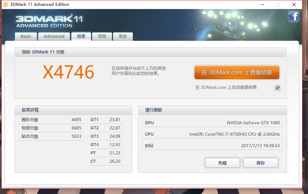Image resolution: width=308 pixels, height=194 pixels.
Task: Click the timestamp 2017/1/13 19:39:33
Action: 260,145
